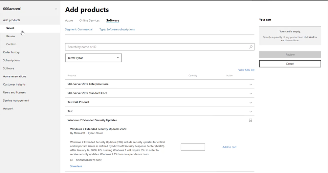Click Windows 7 Extended Security Updates 2020 title

tap(98, 129)
